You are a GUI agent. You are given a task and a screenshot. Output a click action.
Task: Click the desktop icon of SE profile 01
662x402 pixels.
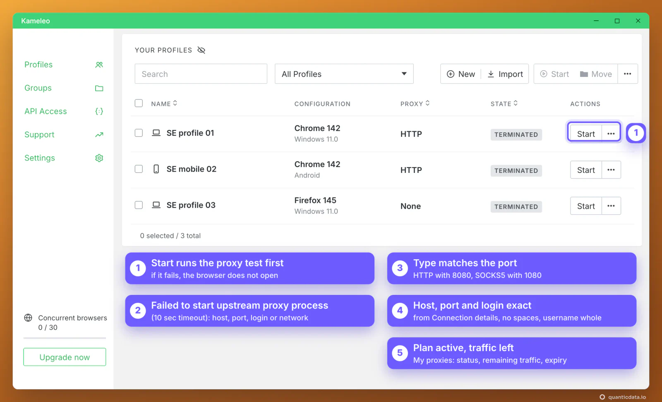click(156, 133)
